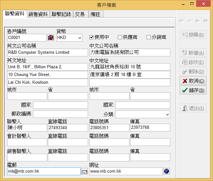Open the 分類 category dropdown

coord(167,114)
